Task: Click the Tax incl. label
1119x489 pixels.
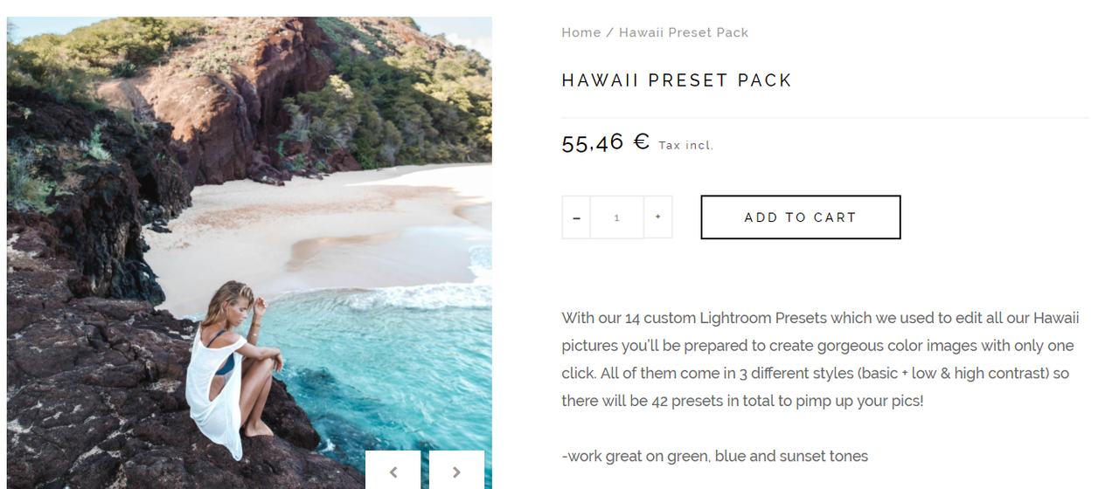Action: tap(685, 146)
